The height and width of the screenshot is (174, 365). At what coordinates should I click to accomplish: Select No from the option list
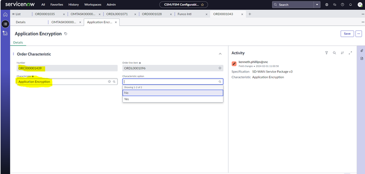(x=173, y=93)
